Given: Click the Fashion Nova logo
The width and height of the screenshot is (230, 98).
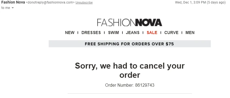Looking at the screenshot, I should (x=129, y=23).
